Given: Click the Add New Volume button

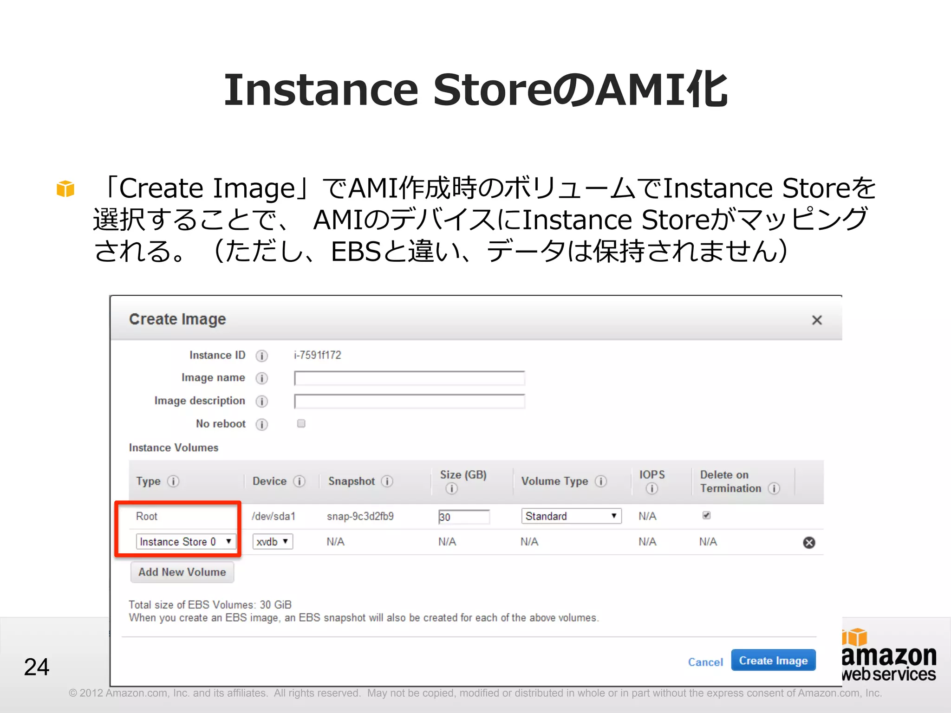Looking at the screenshot, I should (182, 572).
